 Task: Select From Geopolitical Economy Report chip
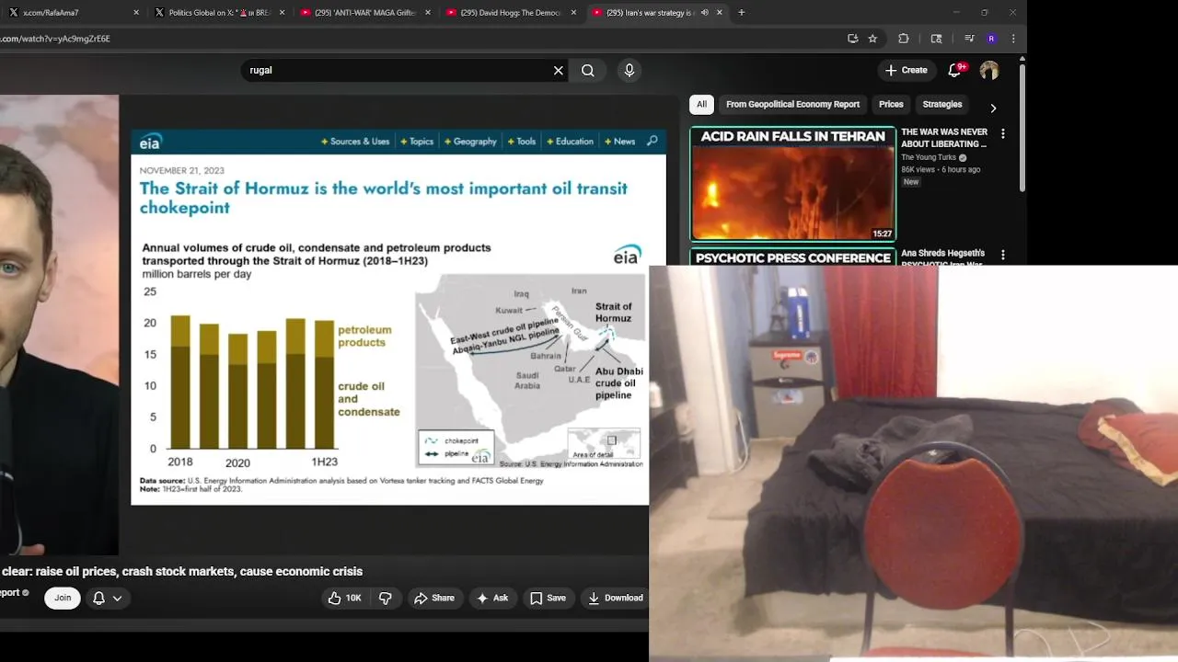tap(792, 105)
